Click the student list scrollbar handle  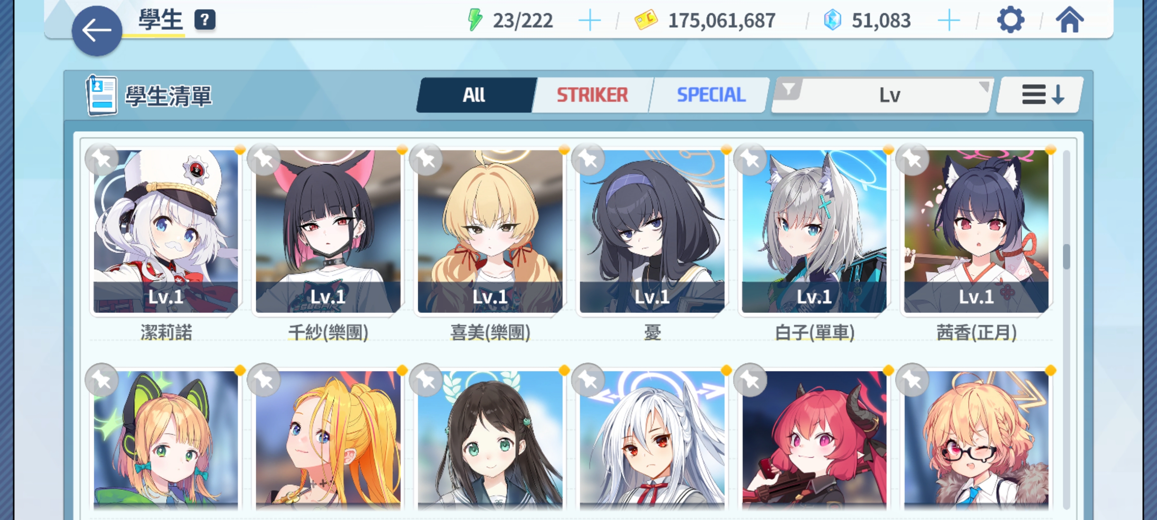[1066, 257]
